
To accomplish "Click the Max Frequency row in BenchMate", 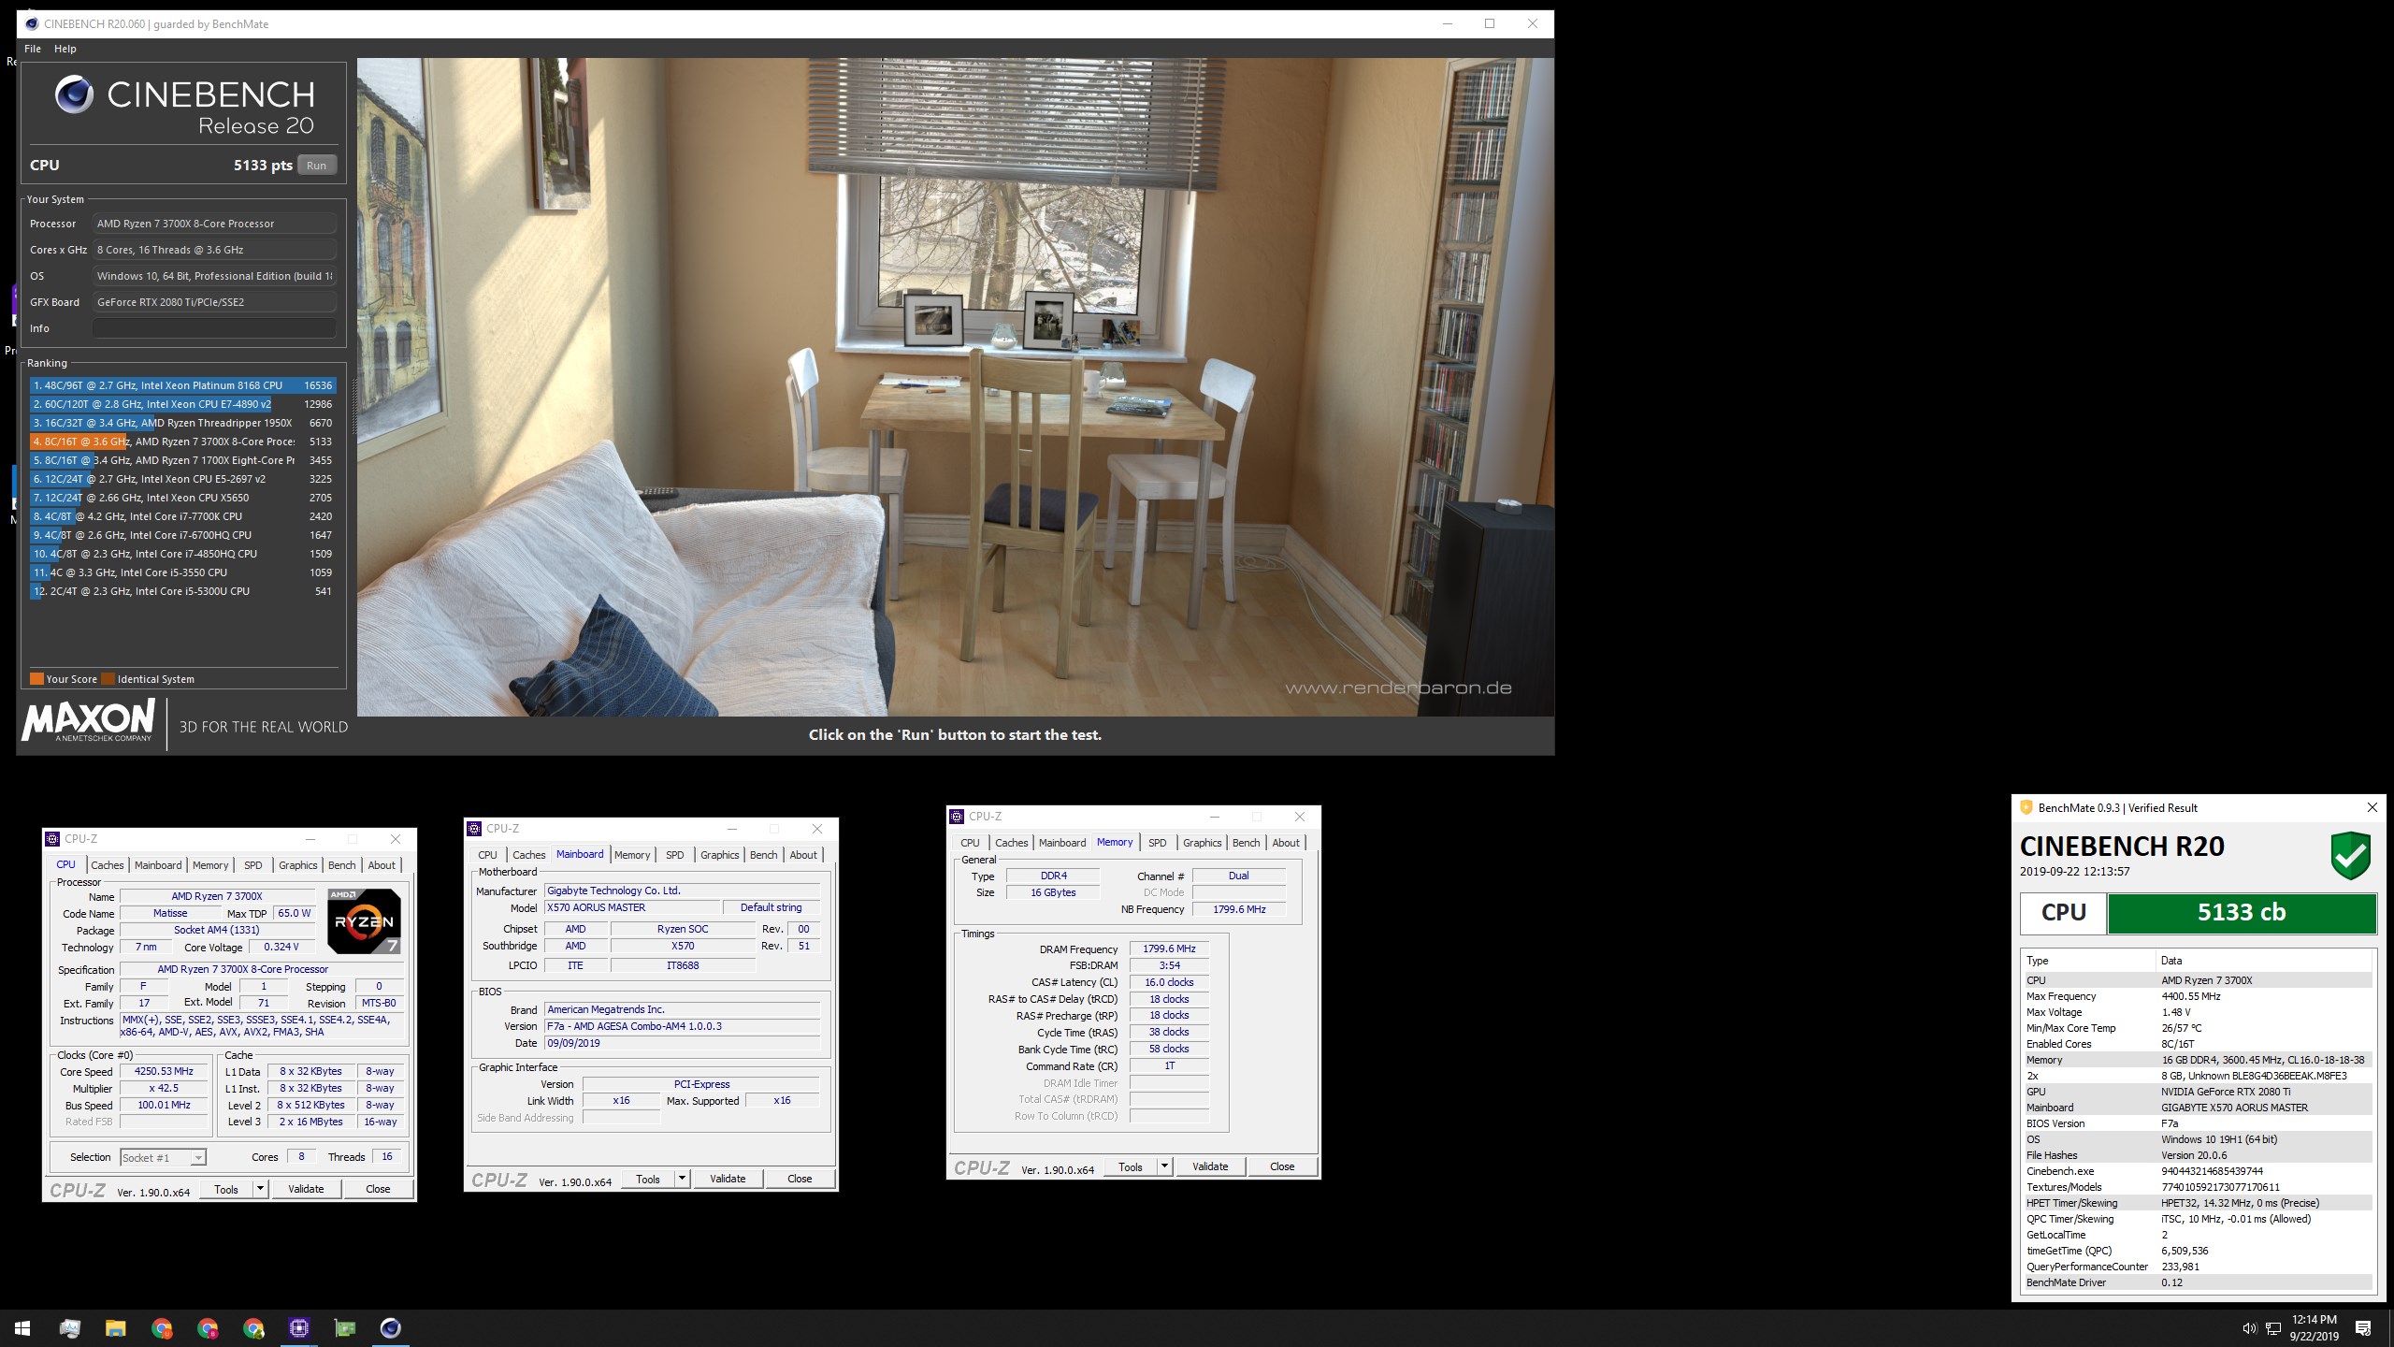I will coord(2199,996).
